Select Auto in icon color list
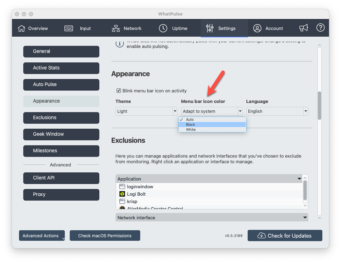The height and width of the screenshot is (263, 341). (212, 120)
